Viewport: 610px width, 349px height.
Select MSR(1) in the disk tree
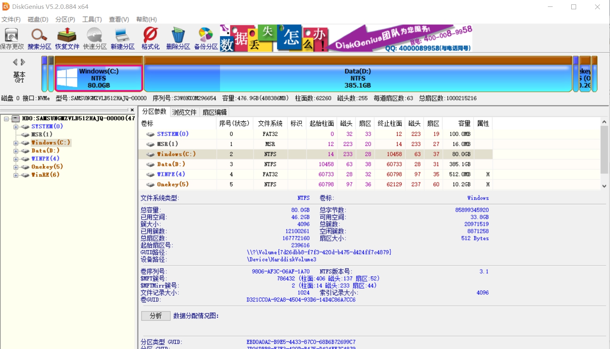42,135
